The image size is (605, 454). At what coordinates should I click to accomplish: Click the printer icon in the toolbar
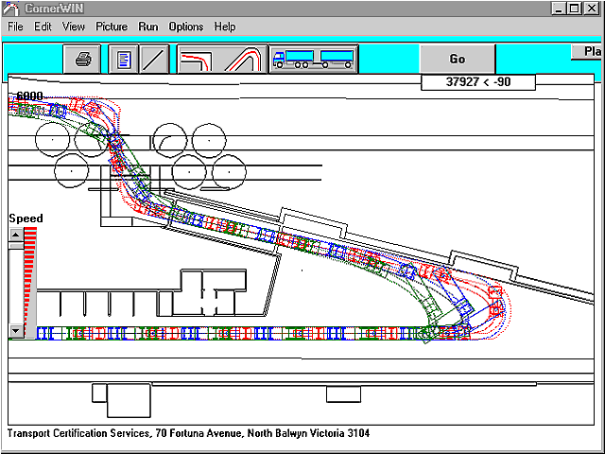click(x=82, y=59)
